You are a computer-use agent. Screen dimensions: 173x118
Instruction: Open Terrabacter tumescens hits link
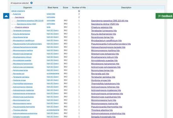coord(104,31)
